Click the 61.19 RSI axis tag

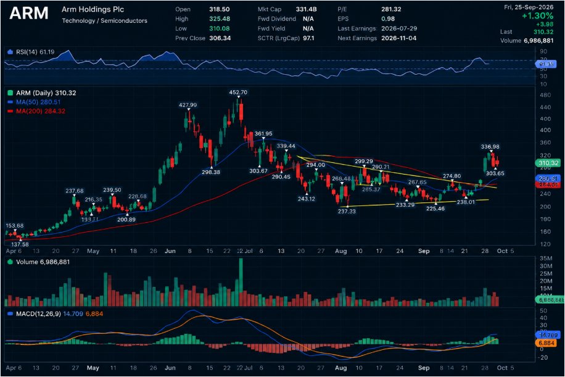click(x=546, y=64)
